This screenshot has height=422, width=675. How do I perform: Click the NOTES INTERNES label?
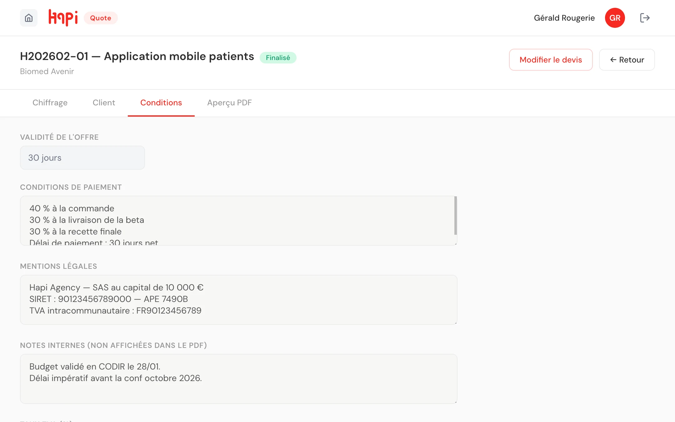pos(113,345)
